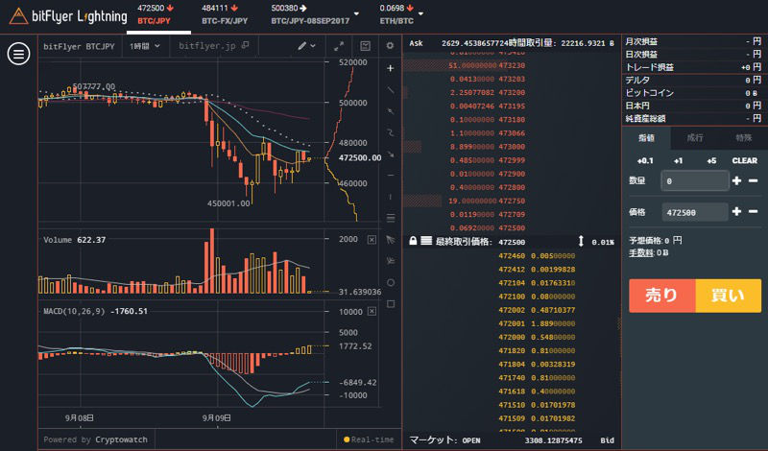Click the 買い buy button
Screen dimensions: 768x451
click(x=729, y=296)
